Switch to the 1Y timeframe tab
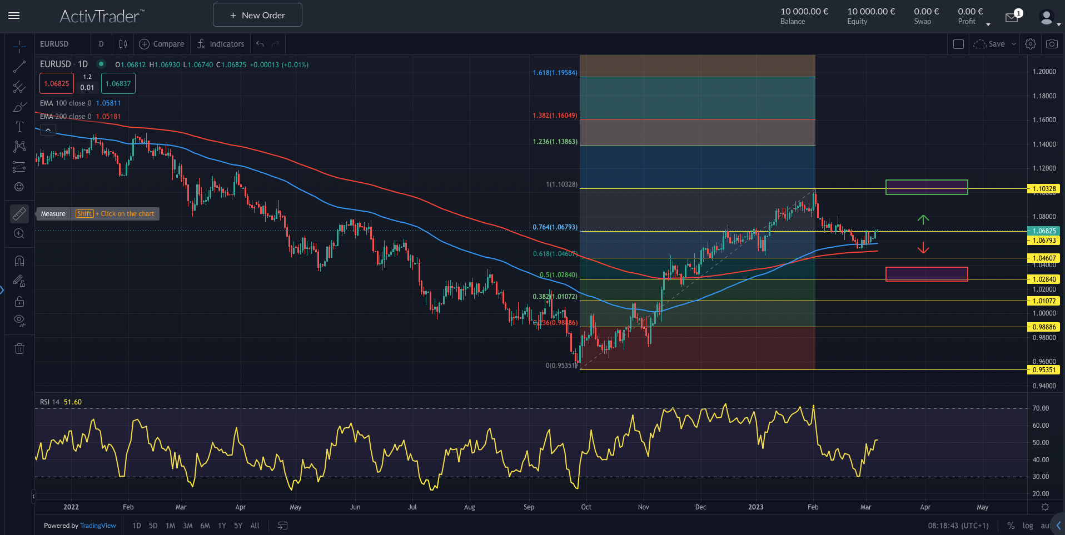Image resolution: width=1065 pixels, height=535 pixels. (222, 525)
